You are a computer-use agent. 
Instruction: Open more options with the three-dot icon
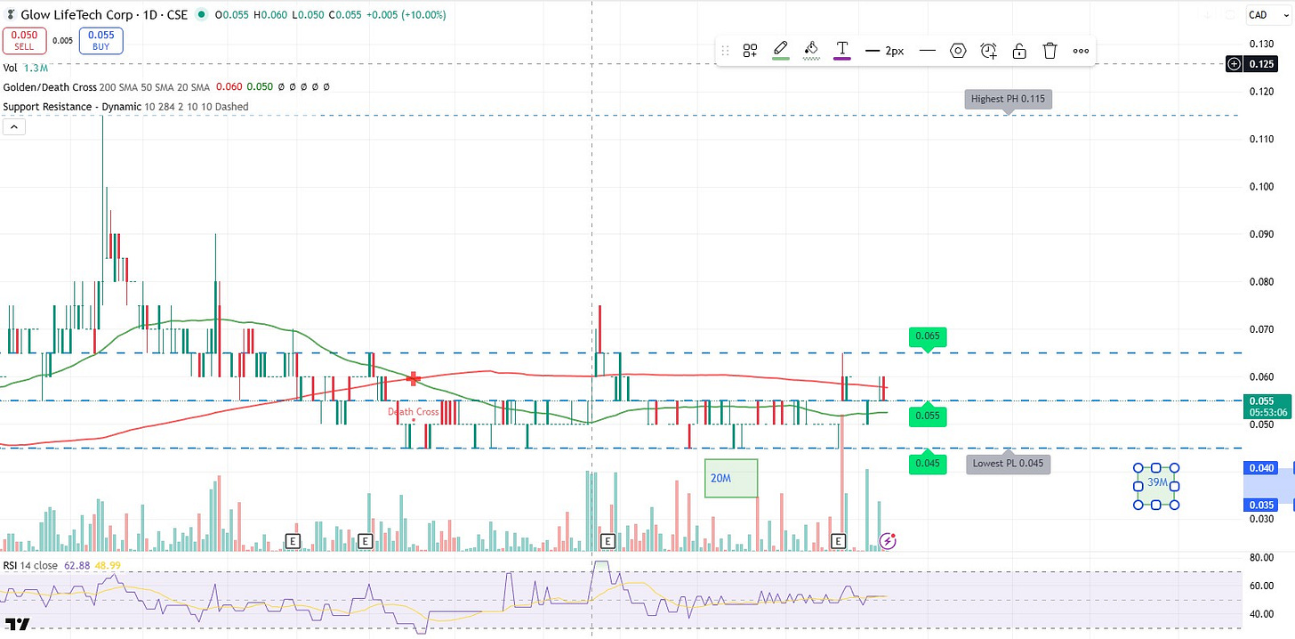[x=1081, y=51]
